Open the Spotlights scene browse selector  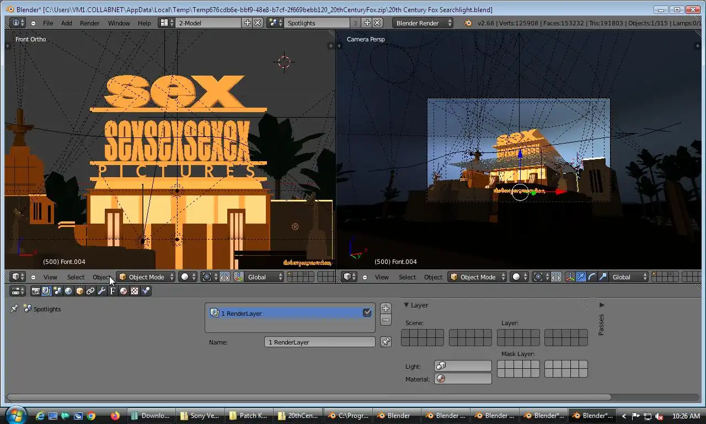point(275,23)
